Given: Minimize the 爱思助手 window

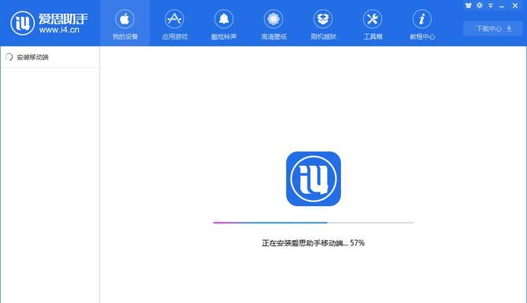Looking at the screenshot, I should coord(502,6).
